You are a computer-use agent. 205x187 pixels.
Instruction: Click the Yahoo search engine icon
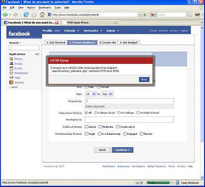click(153, 15)
